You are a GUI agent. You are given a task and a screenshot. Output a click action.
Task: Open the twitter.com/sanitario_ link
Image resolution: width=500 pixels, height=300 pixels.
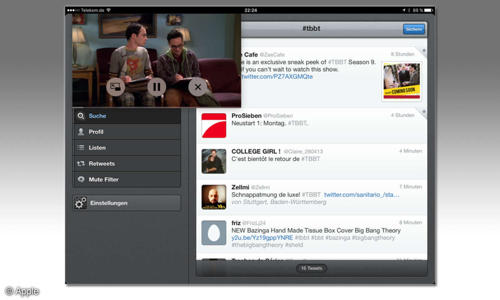[x=362, y=195]
